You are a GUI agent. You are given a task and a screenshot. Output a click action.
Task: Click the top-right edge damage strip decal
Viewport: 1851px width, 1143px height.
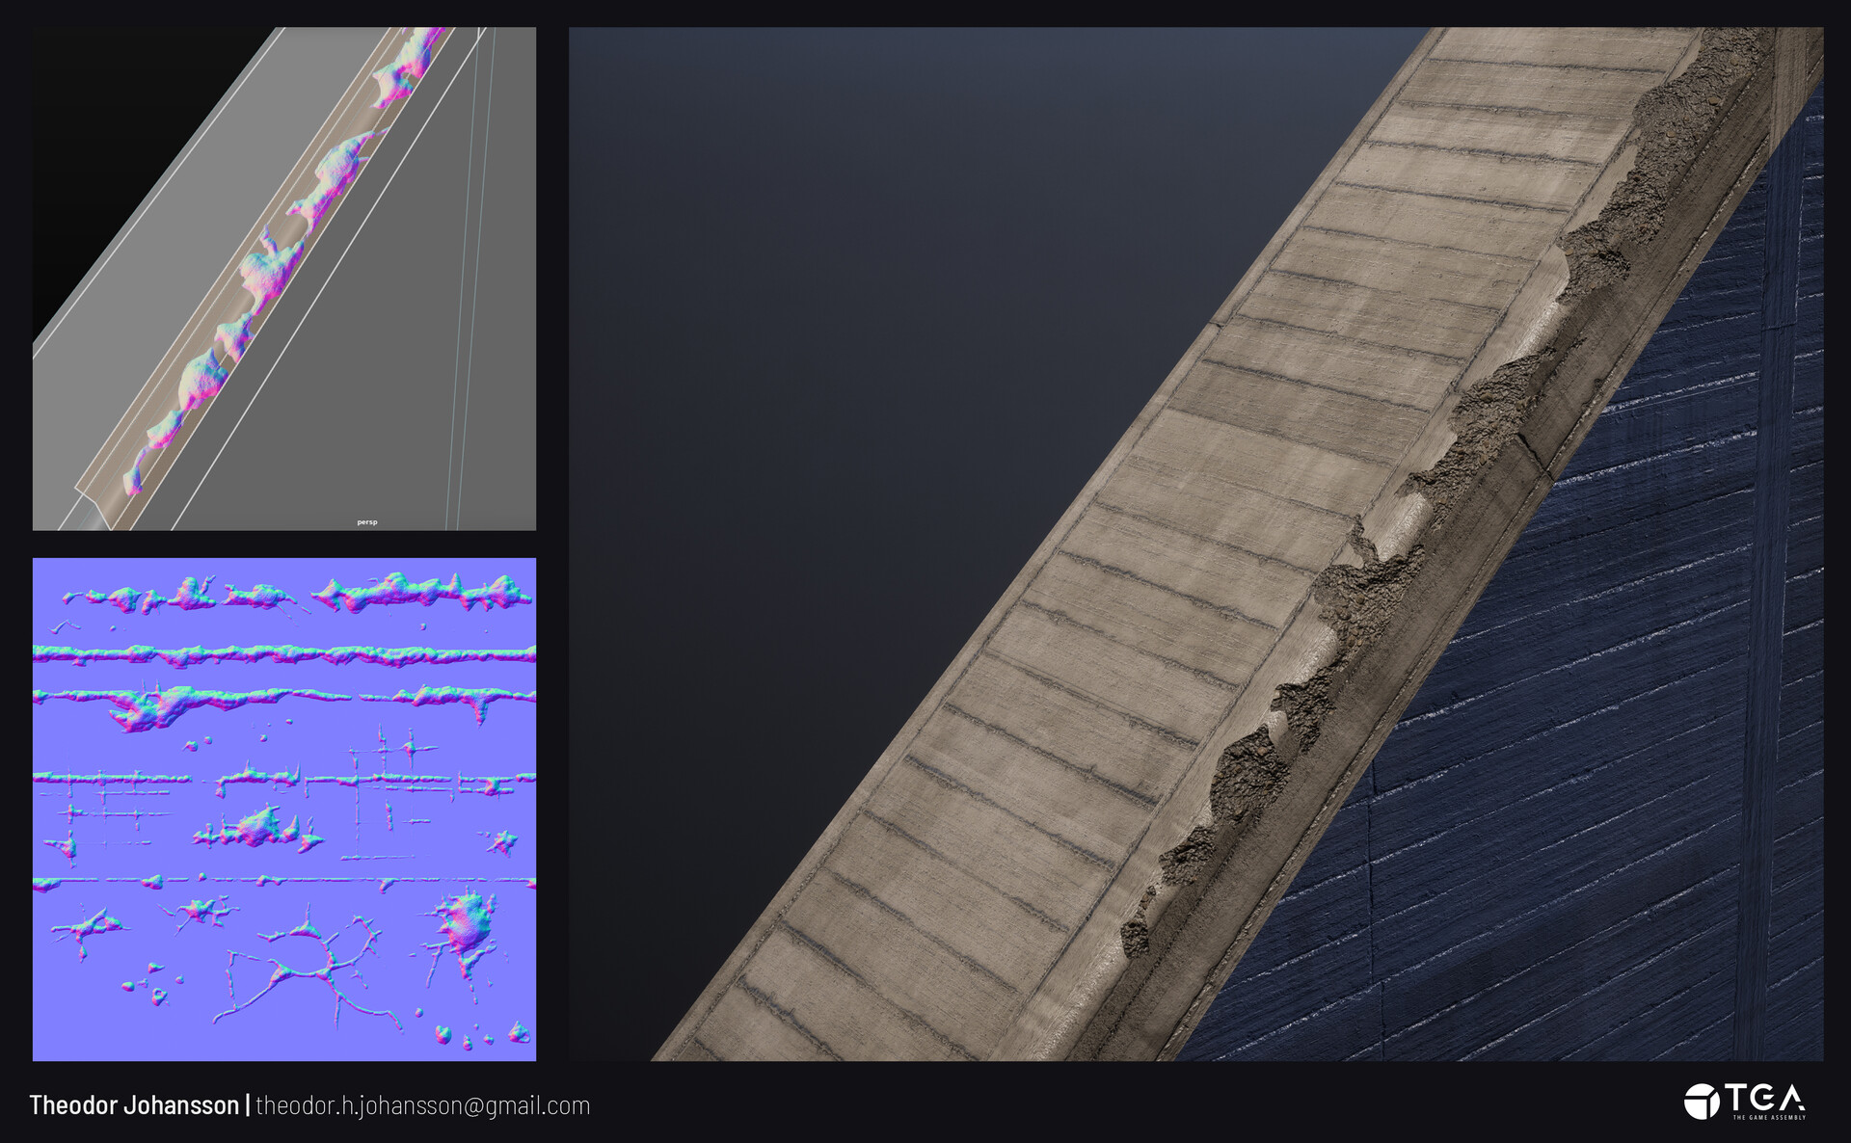coord(419,590)
